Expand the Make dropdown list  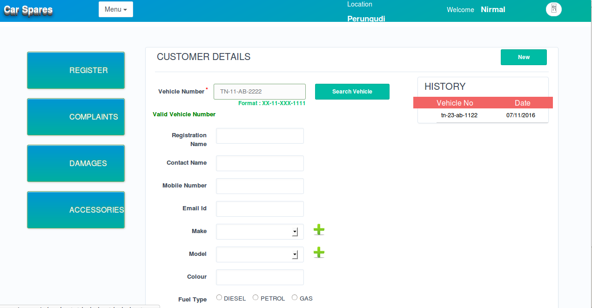(260, 232)
